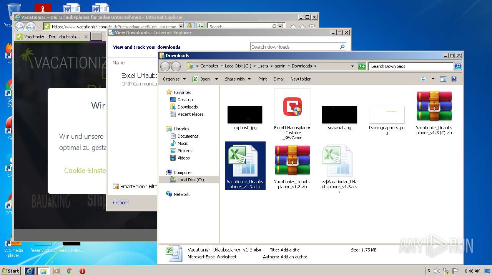Click Internet Explorer taskbar icon
492x276 pixels.
[30, 271]
